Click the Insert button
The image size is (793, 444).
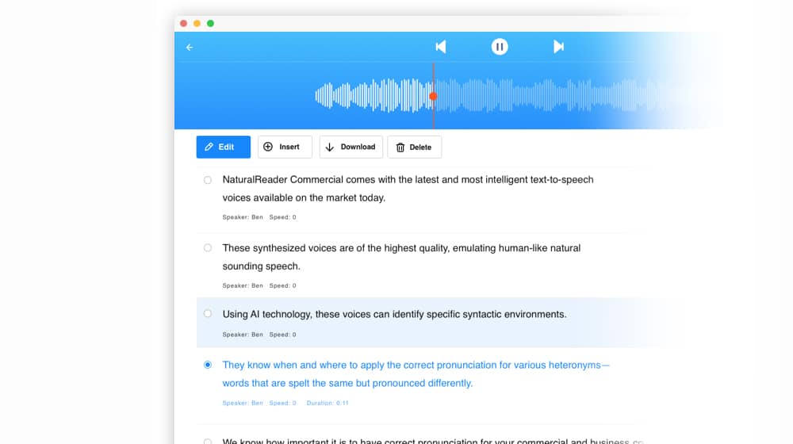click(x=285, y=147)
